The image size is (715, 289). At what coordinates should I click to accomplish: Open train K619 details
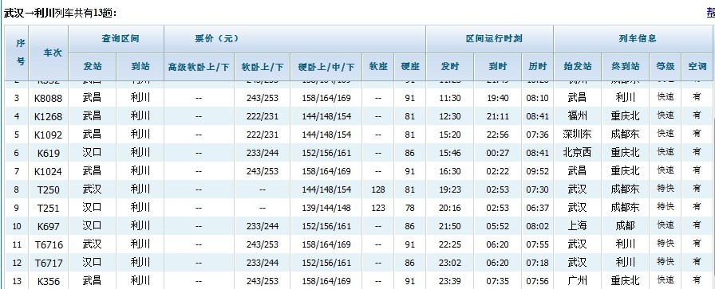(x=49, y=153)
